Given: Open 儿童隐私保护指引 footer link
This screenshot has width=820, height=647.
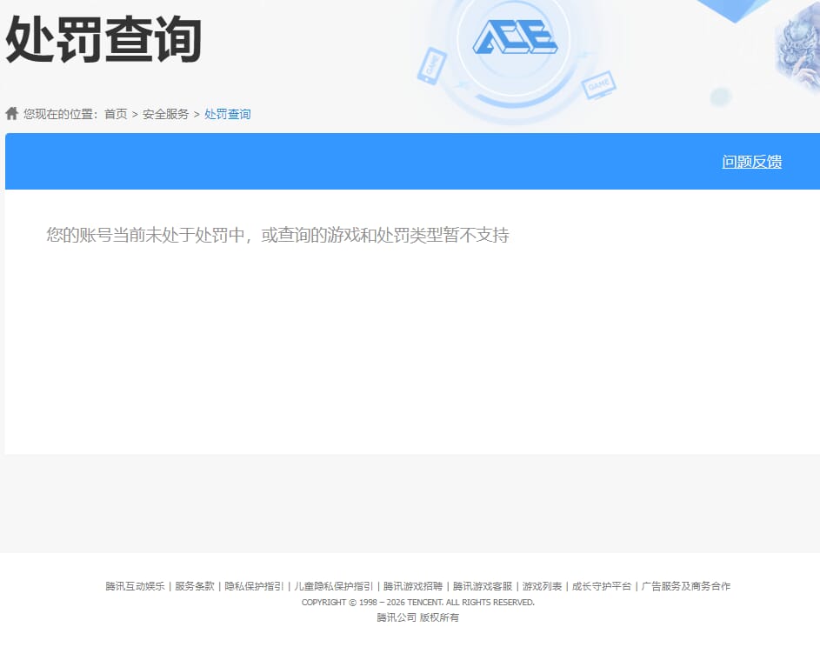Looking at the screenshot, I should pyautogui.click(x=333, y=586).
